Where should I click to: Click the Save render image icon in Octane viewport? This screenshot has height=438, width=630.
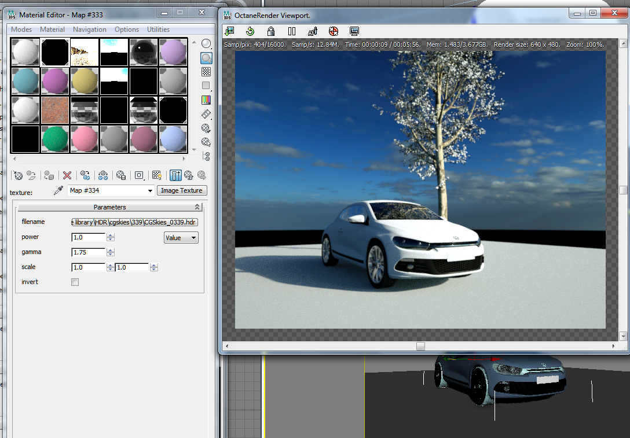point(229,31)
